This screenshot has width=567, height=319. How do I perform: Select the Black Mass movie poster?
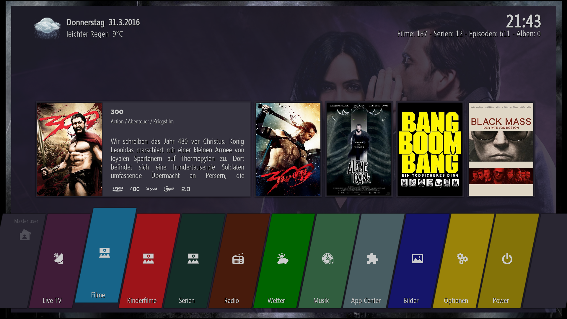tap(501, 149)
